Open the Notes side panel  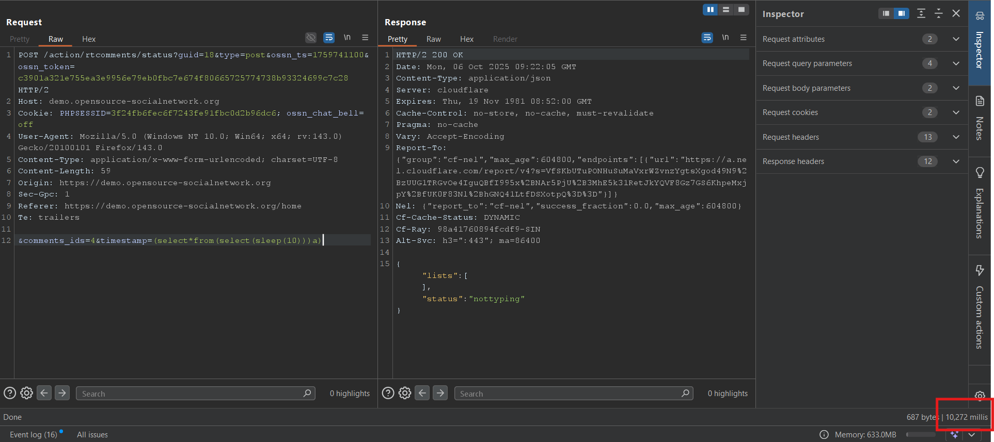point(980,118)
